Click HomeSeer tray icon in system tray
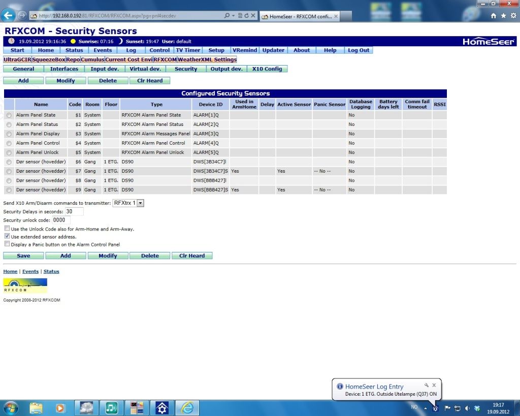Image resolution: width=520 pixels, height=416 pixels. (435, 408)
